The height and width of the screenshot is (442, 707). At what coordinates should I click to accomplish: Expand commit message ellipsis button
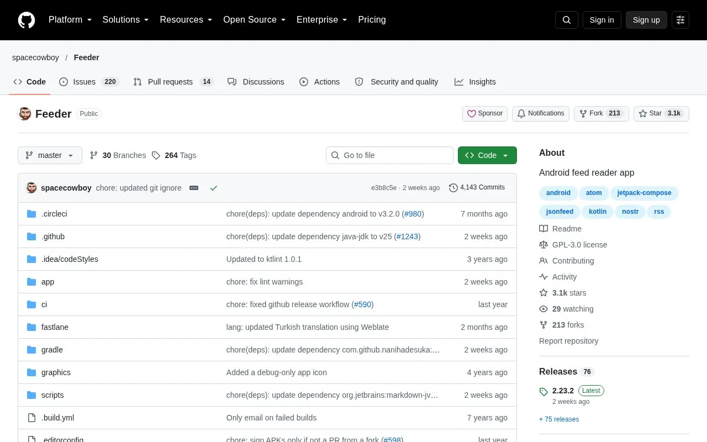click(x=194, y=188)
